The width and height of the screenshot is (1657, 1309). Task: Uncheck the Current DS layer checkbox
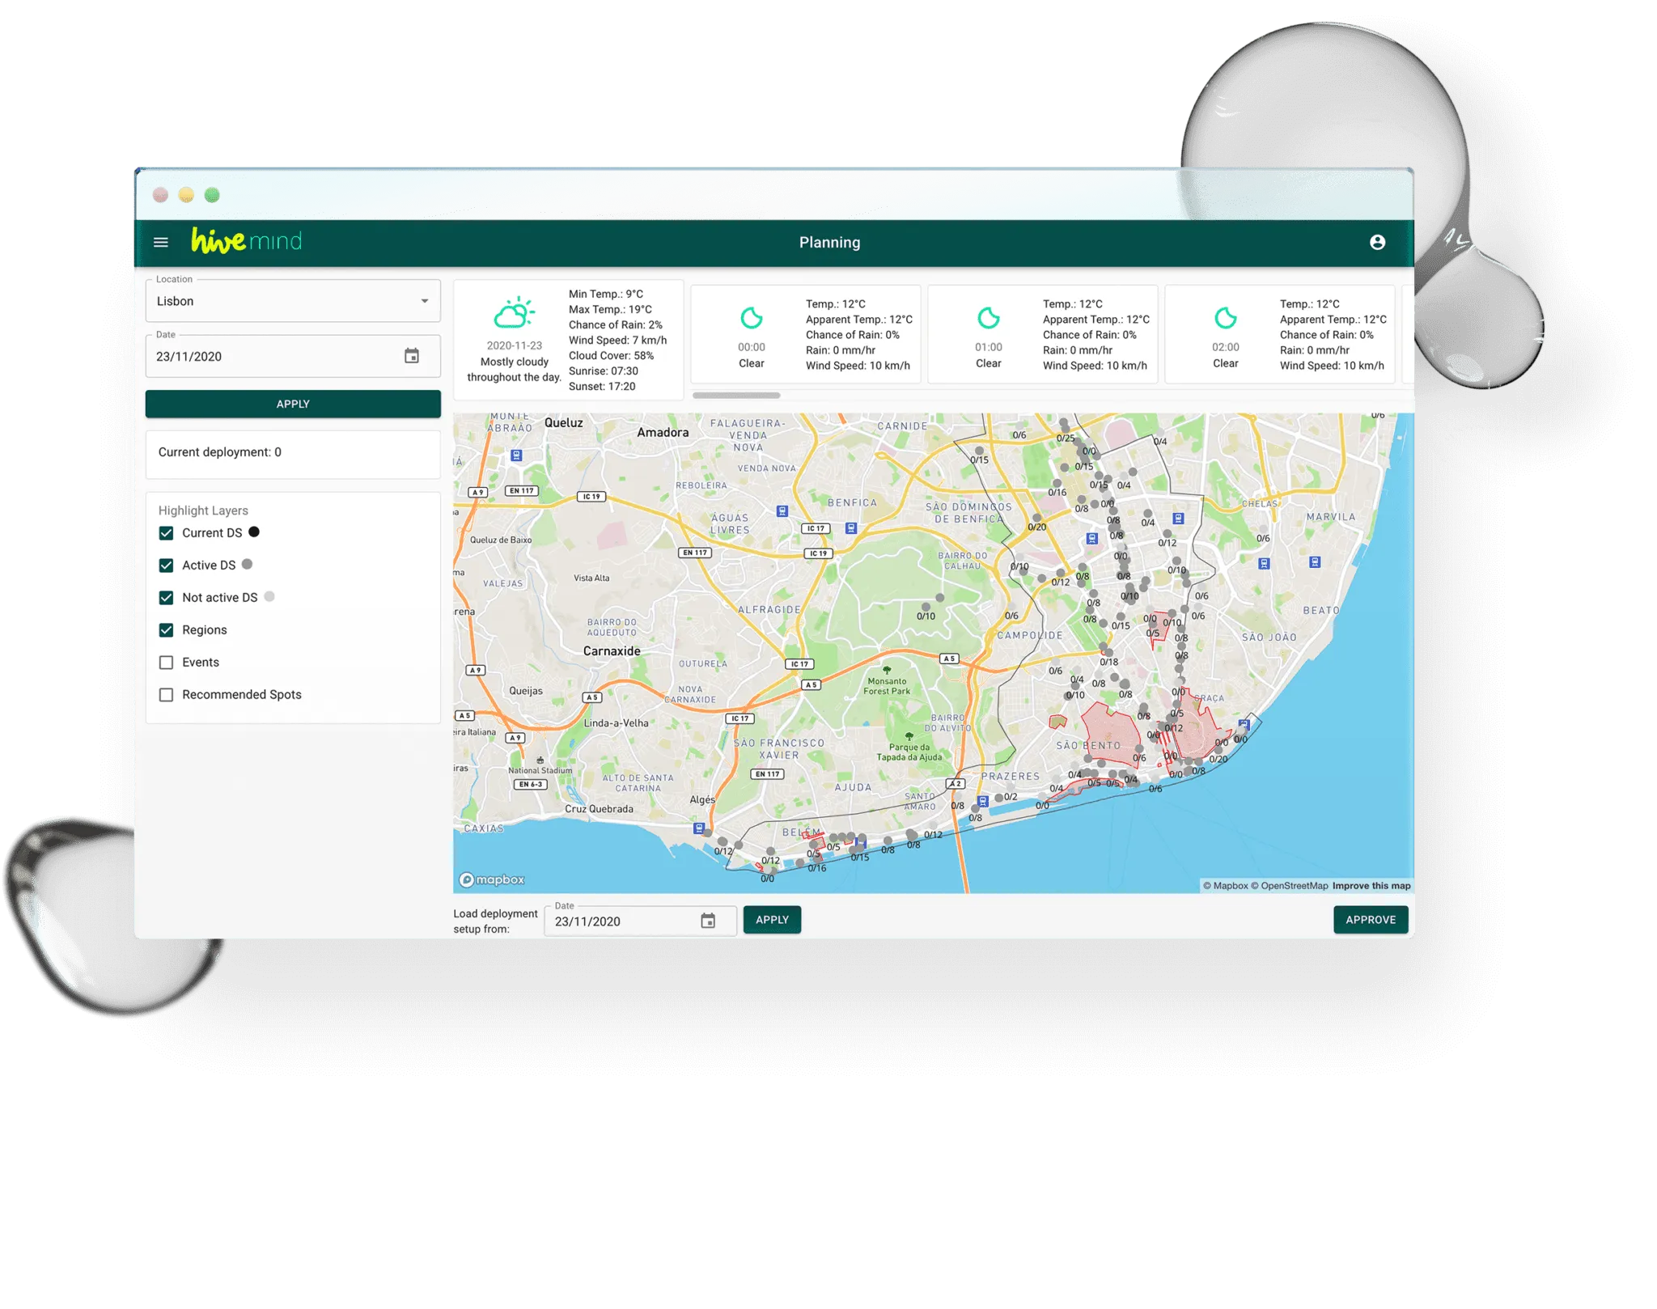tap(167, 533)
